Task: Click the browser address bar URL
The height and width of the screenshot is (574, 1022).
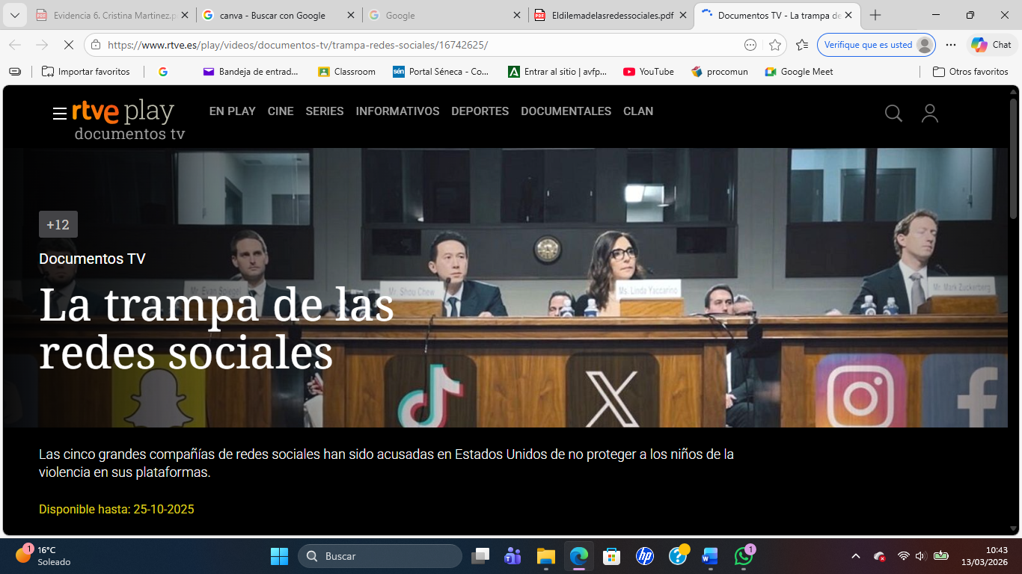Action: 298,45
